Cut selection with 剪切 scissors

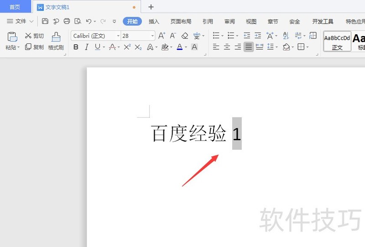[x=34, y=36]
